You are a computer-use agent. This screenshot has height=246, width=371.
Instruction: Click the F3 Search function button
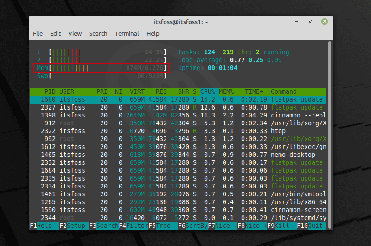pyautogui.click(x=104, y=226)
